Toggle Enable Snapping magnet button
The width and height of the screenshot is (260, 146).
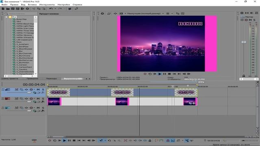168,141
